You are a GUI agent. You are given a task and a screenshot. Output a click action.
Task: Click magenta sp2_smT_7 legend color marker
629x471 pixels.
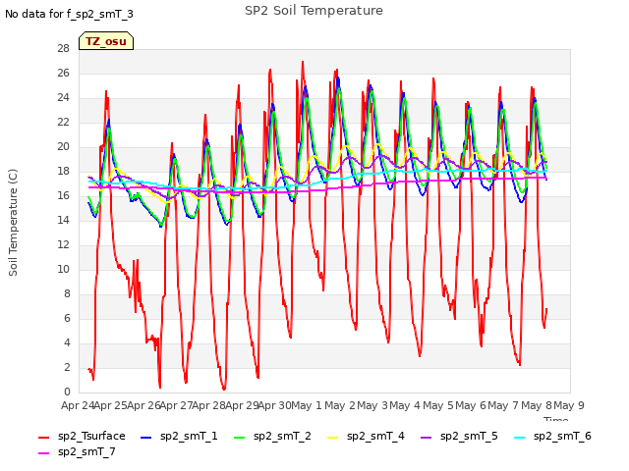pyautogui.click(x=43, y=453)
